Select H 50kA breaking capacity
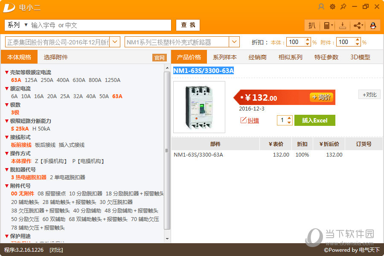 point(41,128)
